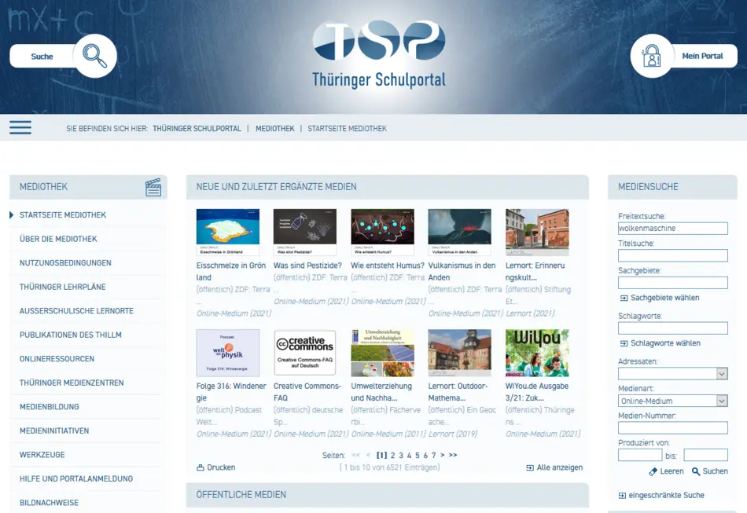Jump to last results page arrow

pos(453,456)
